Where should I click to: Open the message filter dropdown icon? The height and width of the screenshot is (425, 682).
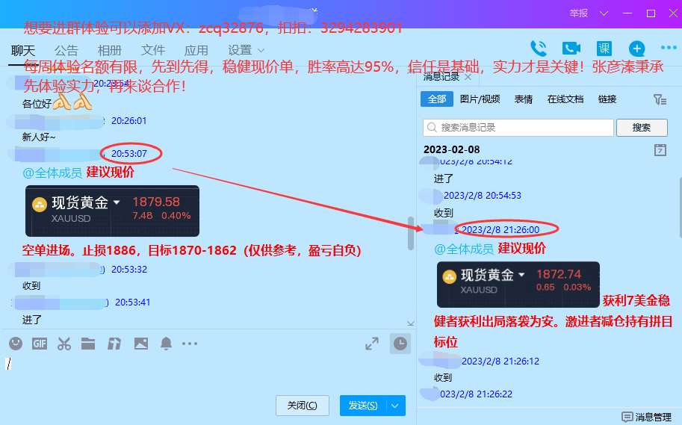(x=659, y=99)
